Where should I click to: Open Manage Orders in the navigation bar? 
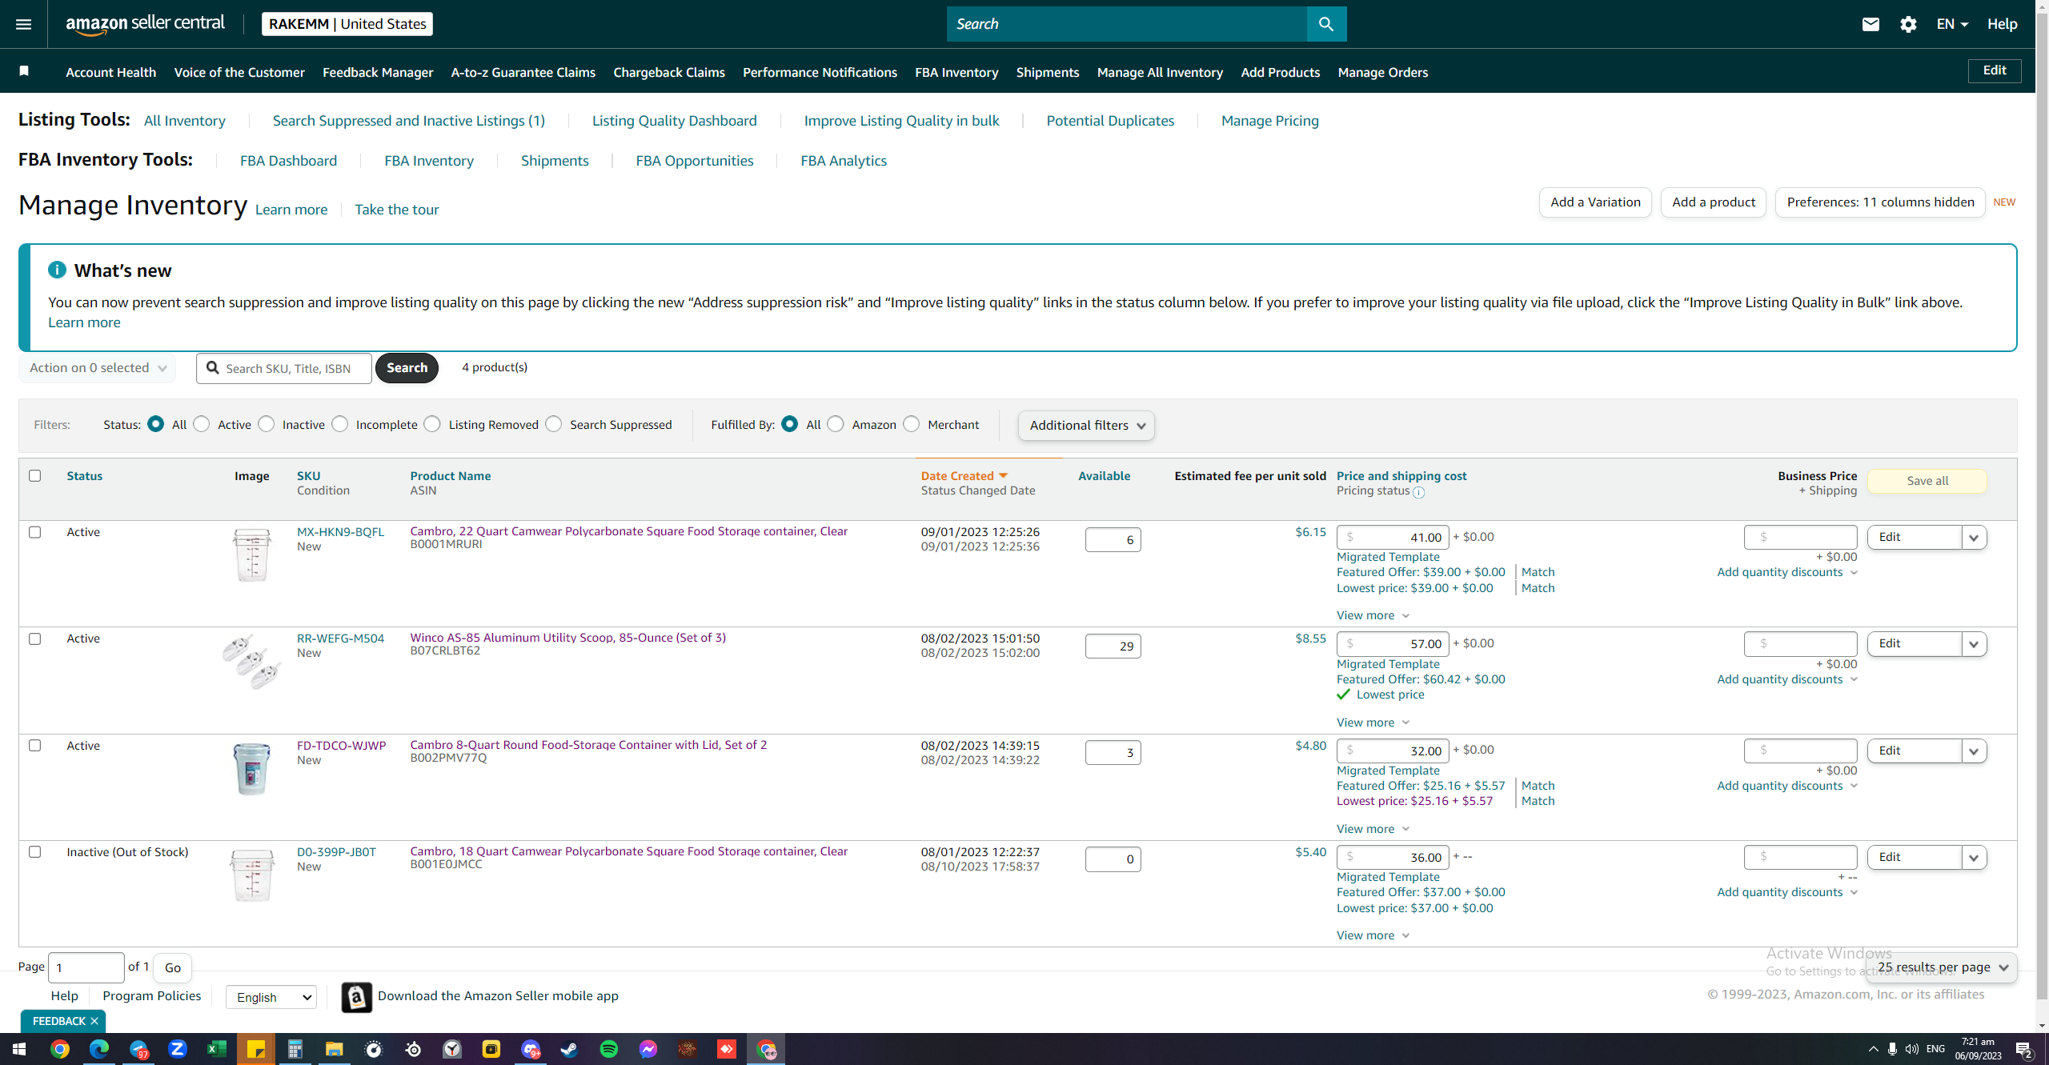click(1383, 72)
